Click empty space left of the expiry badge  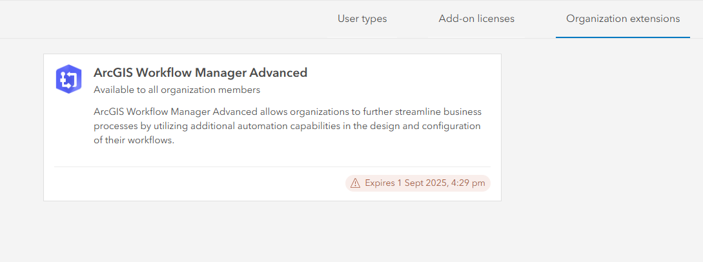click(194, 184)
